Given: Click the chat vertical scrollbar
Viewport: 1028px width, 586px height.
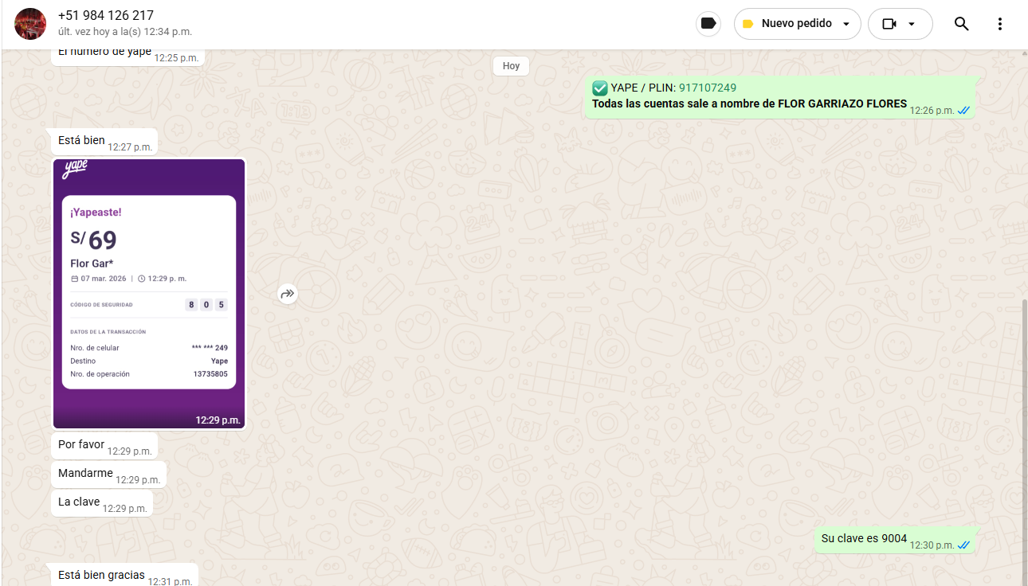Looking at the screenshot, I should coord(1024,438).
